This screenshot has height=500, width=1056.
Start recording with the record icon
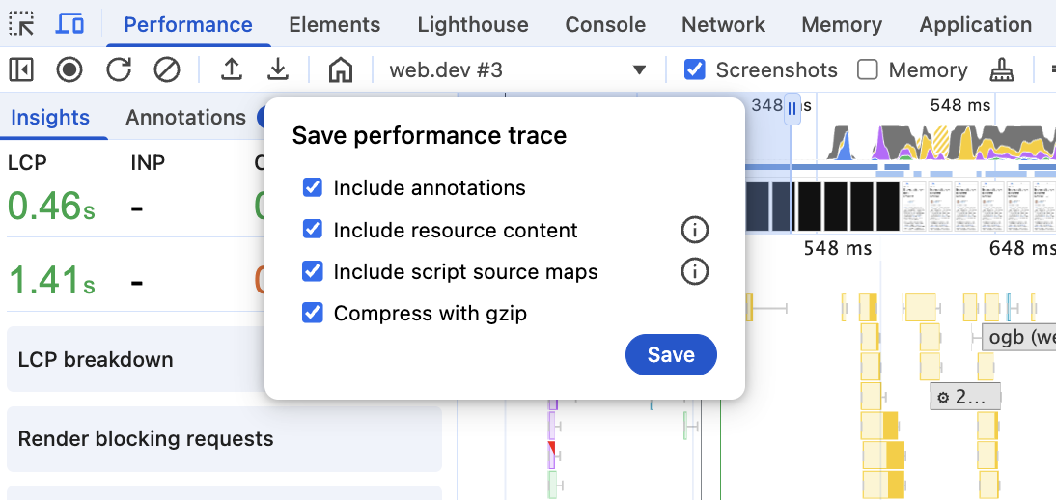click(69, 69)
